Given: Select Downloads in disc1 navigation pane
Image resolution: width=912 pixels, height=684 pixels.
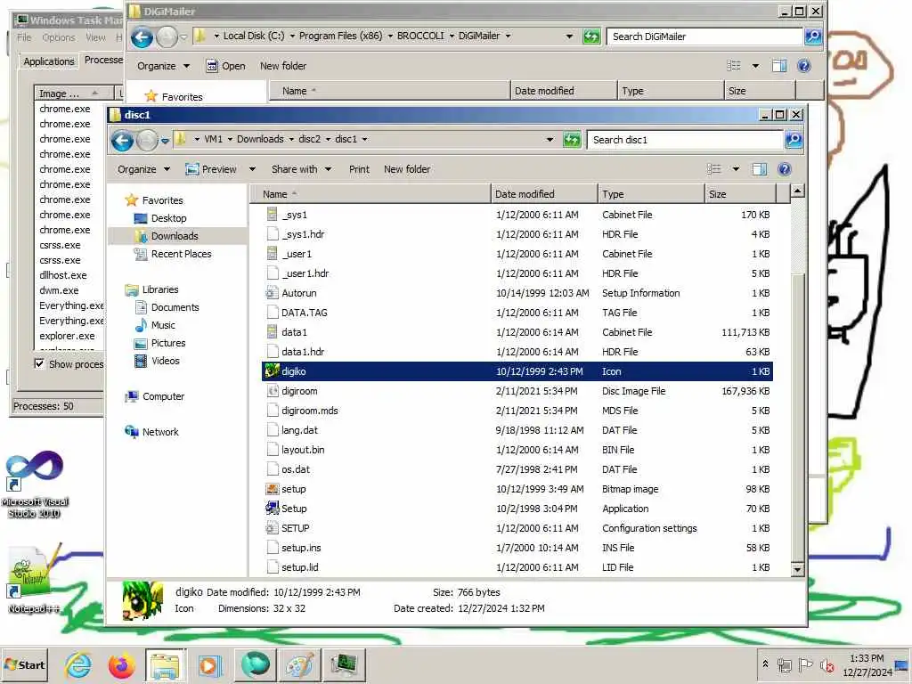Looking at the screenshot, I should click(x=175, y=235).
